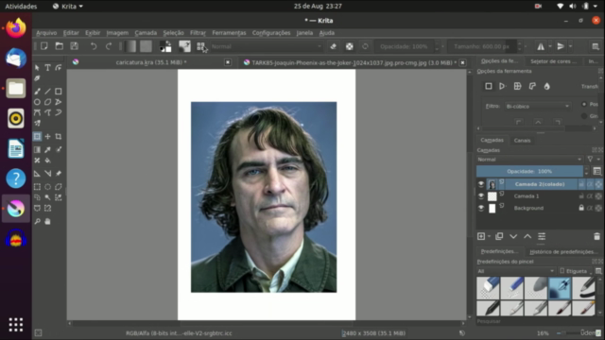Open Histórico de predefinições tab
Viewport: 605px width, 340px height.
point(563,252)
